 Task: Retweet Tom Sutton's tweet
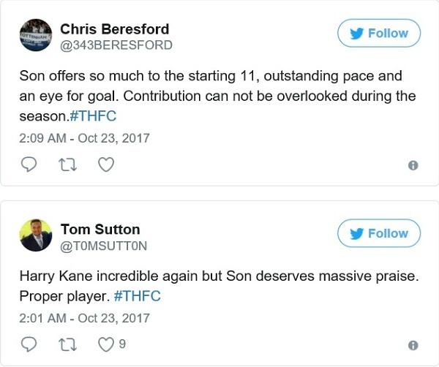pyautogui.click(x=67, y=344)
